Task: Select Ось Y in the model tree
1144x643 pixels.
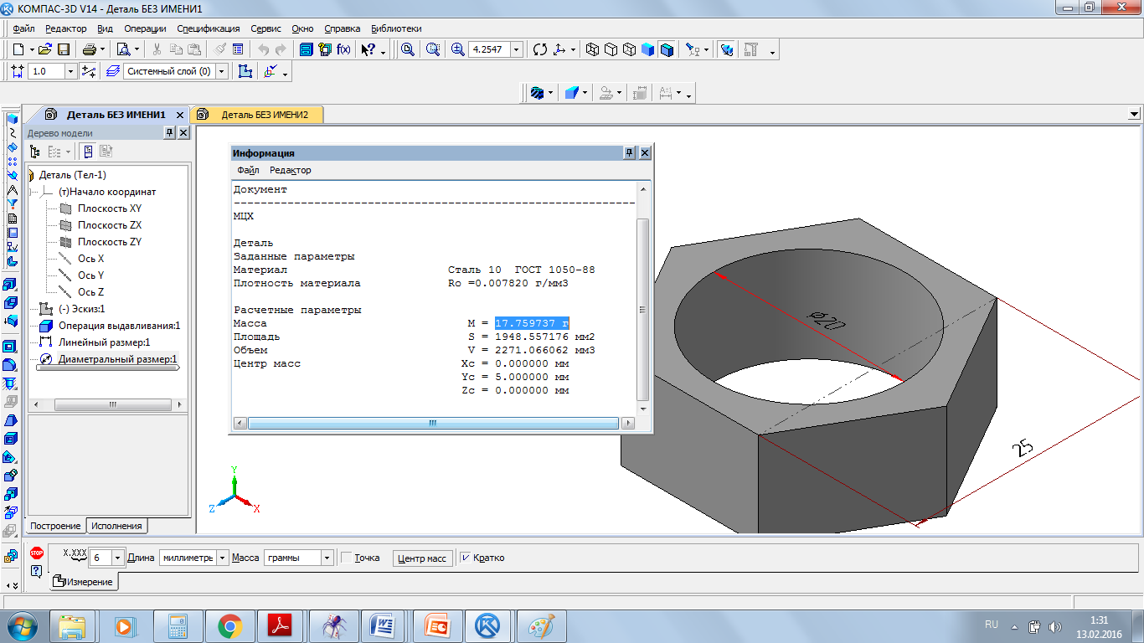Action: 91,275
